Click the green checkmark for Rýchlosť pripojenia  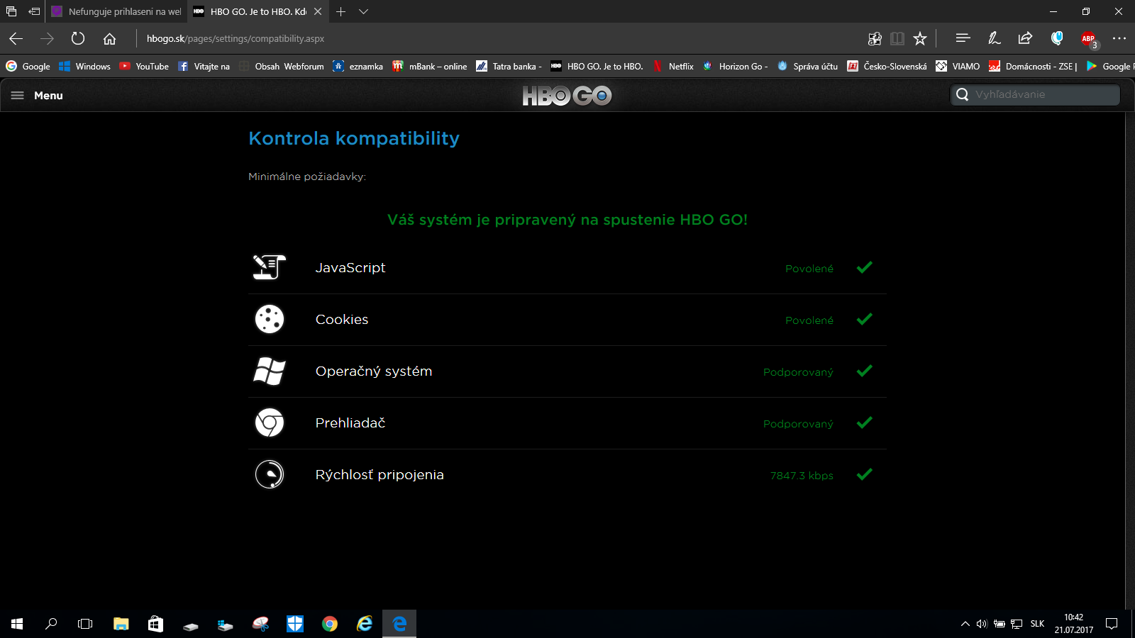click(864, 474)
